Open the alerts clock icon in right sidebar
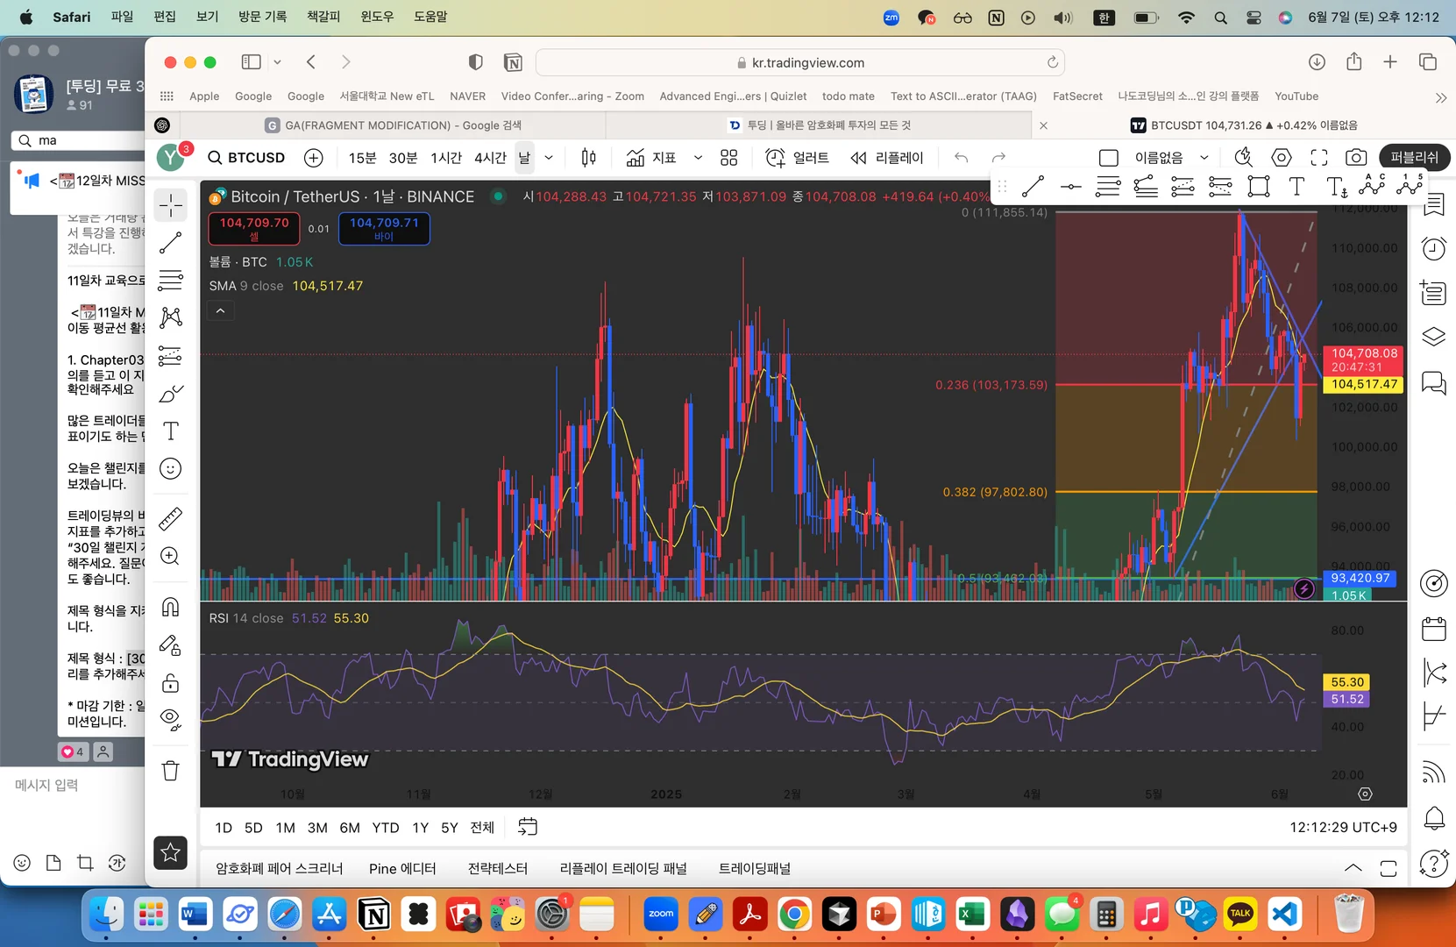The image size is (1456, 947). click(1434, 249)
